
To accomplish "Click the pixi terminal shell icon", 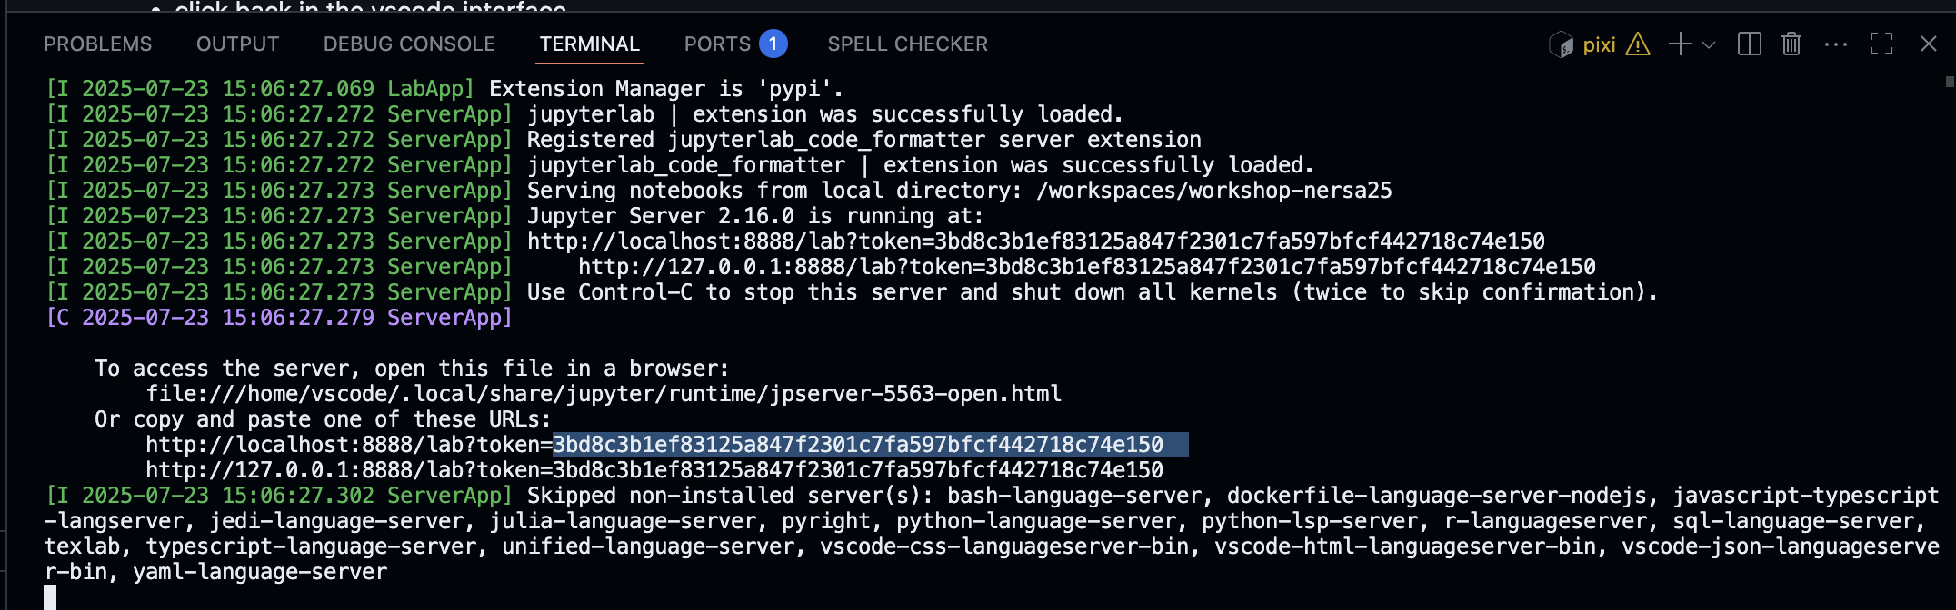I will (x=1561, y=44).
